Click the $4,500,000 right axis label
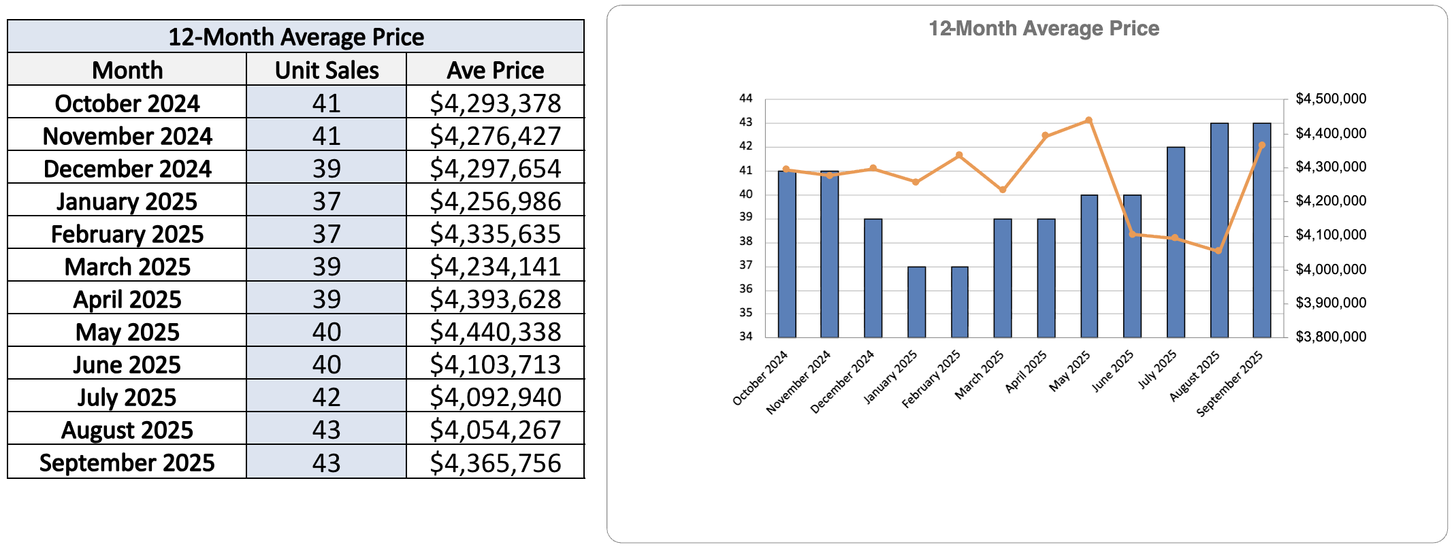The image size is (1454, 551). pyautogui.click(x=1330, y=99)
